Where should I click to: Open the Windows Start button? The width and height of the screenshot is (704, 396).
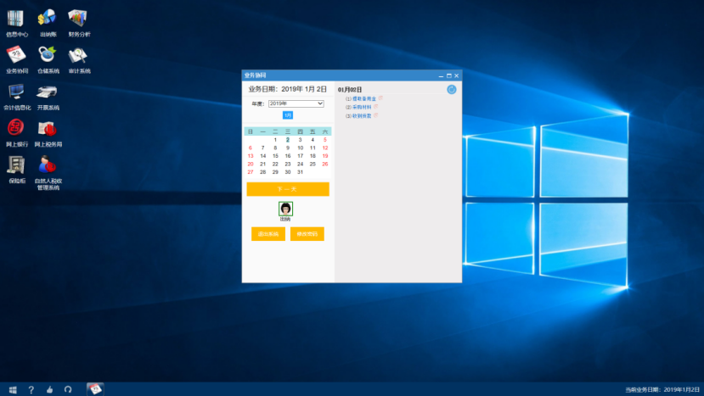[13, 390]
